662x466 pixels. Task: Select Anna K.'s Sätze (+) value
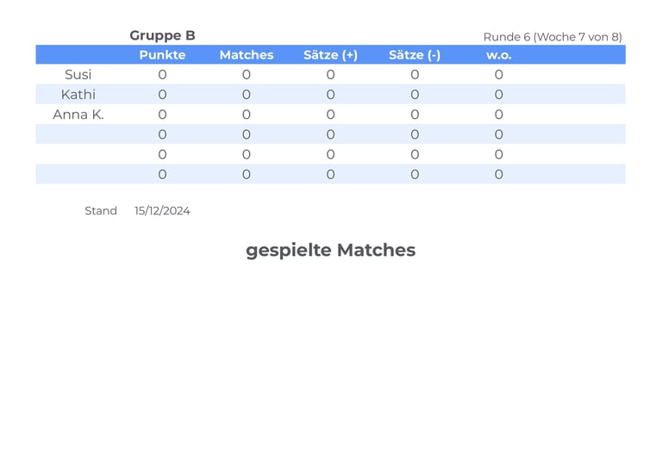click(331, 115)
